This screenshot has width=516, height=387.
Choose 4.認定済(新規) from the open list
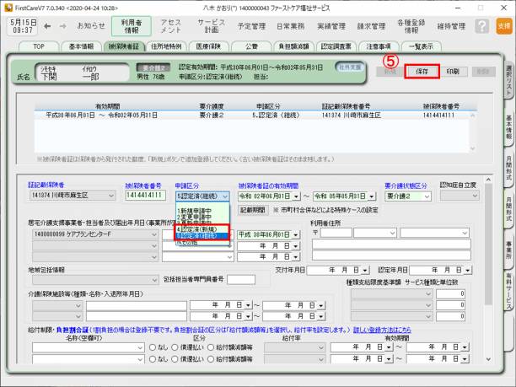199,228
